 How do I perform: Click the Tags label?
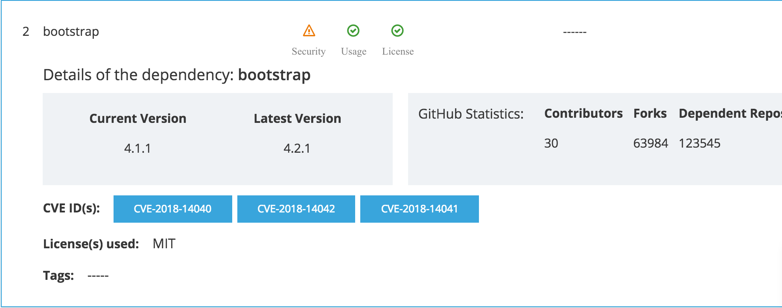[x=58, y=276]
